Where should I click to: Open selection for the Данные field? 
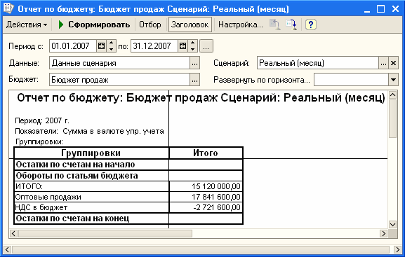pyautogui.click(x=194, y=63)
